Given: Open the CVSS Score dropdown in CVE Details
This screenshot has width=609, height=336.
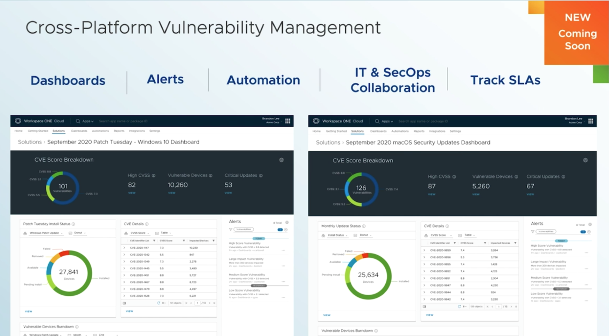Looking at the screenshot, I should pyautogui.click(x=138, y=233).
